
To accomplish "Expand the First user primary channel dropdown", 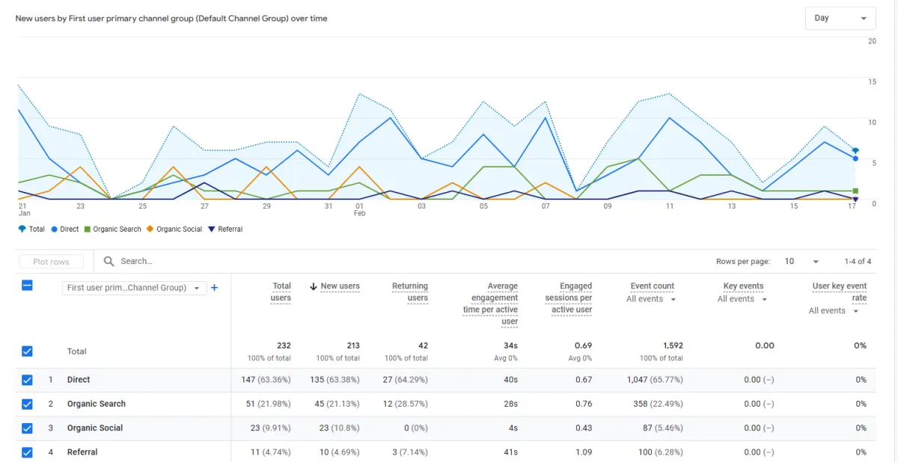I will (135, 288).
